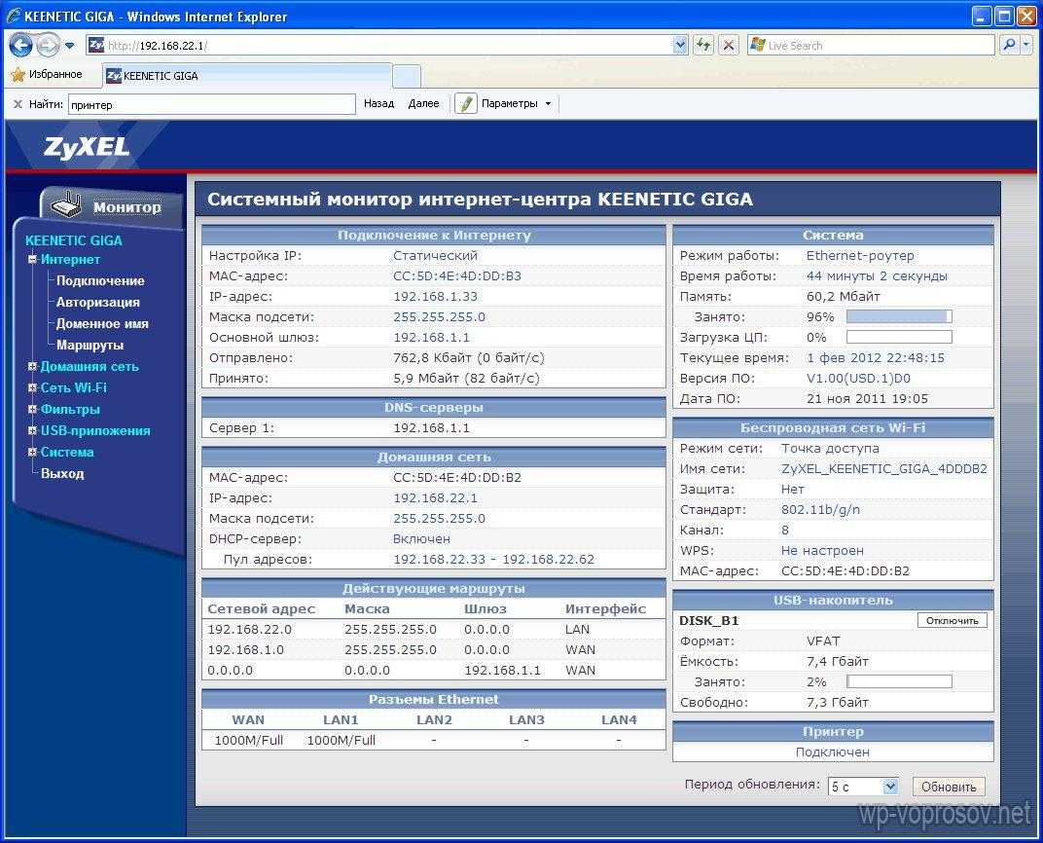Click the find text field with принтер

coord(210,104)
